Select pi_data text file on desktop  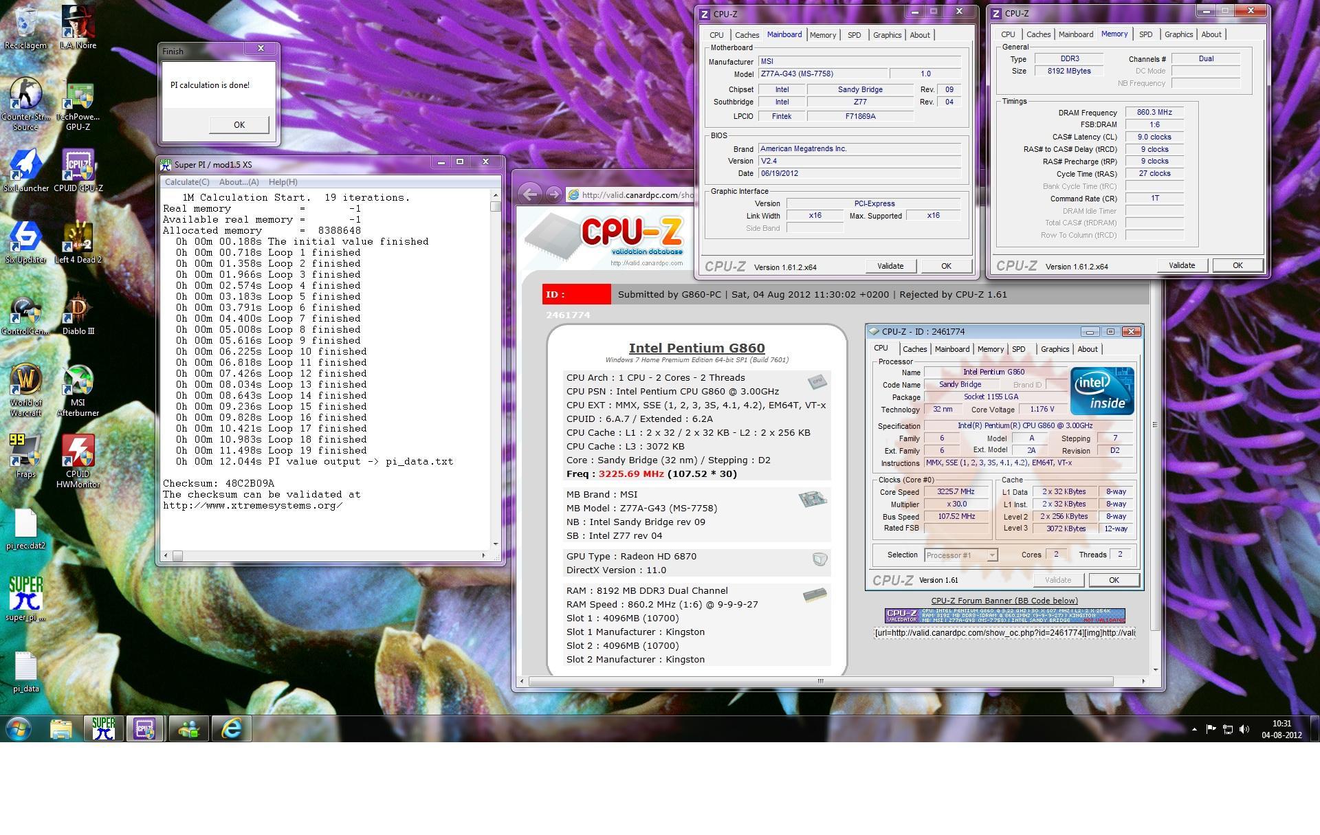tap(26, 672)
